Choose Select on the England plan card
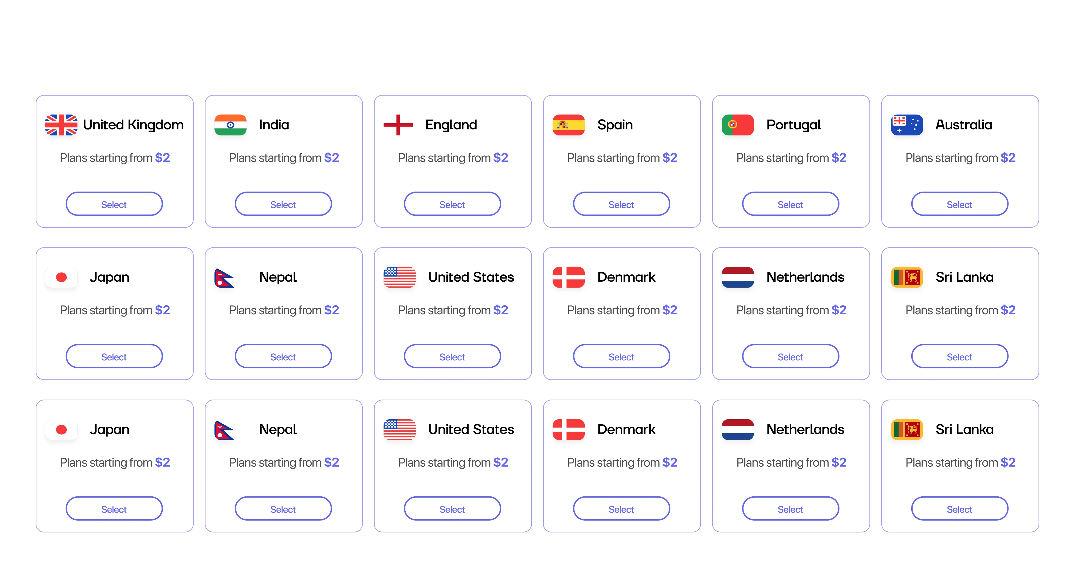The image size is (1076, 573). tap(452, 204)
